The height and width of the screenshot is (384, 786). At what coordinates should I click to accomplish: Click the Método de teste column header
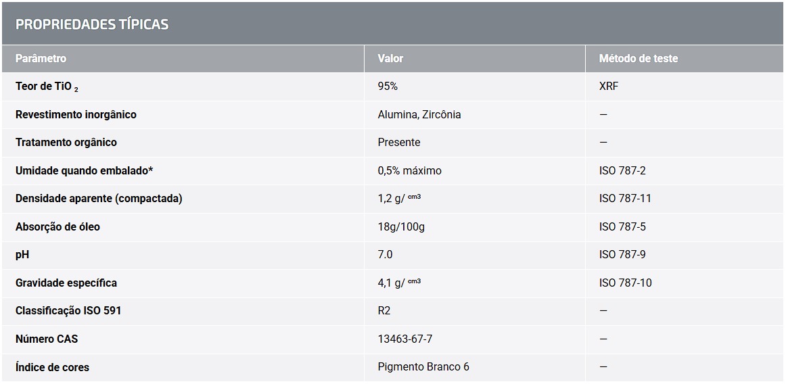tap(638, 59)
